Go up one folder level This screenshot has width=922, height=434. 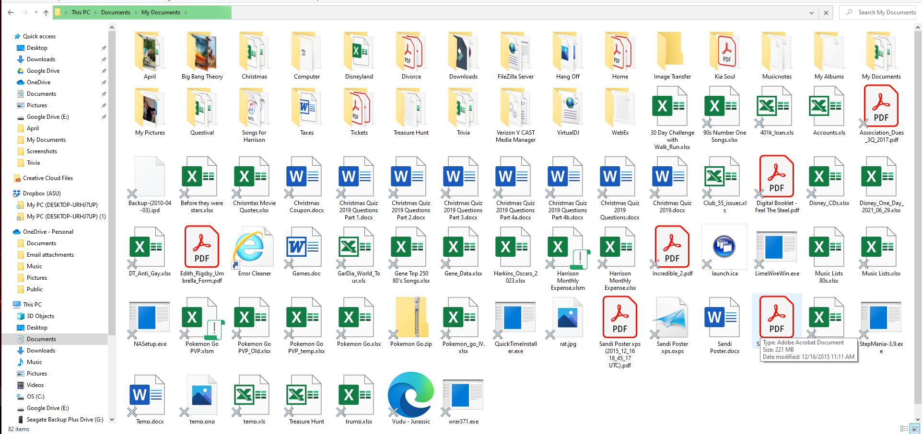46,12
